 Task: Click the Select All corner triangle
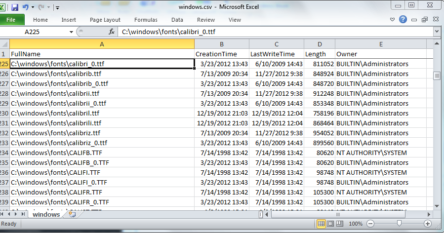(x=4, y=44)
